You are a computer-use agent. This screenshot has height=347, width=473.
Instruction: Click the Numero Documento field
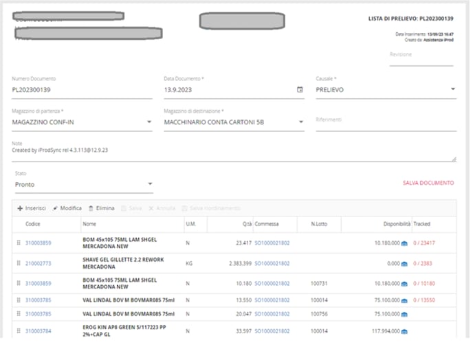pyautogui.click(x=82, y=90)
